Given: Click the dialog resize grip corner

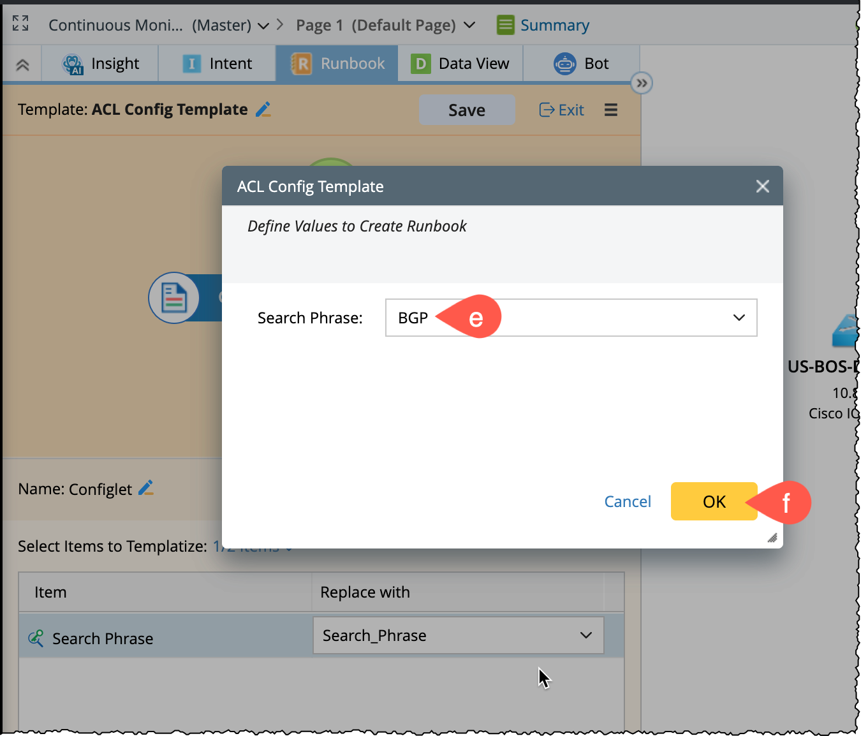Looking at the screenshot, I should coord(772,538).
